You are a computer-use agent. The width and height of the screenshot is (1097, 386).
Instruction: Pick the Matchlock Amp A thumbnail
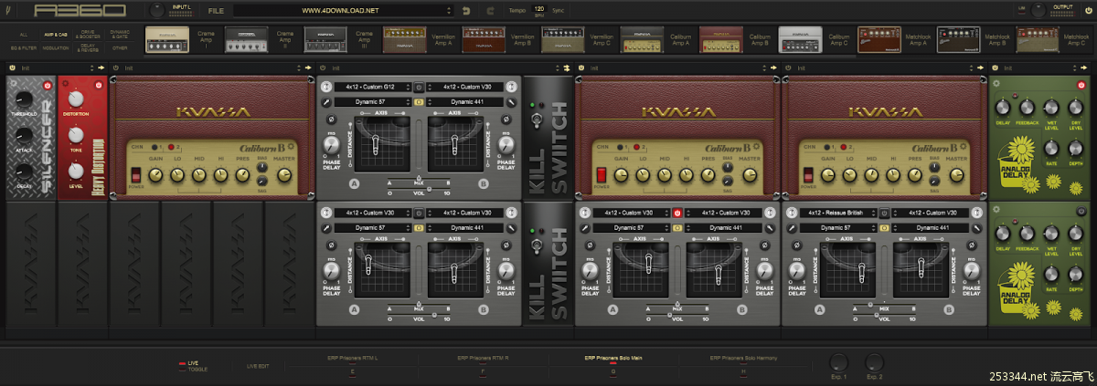click(x=879, y=39)
